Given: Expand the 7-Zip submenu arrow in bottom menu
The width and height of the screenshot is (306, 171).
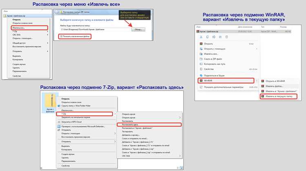Looking at the screenshot, I should point(115,114).
